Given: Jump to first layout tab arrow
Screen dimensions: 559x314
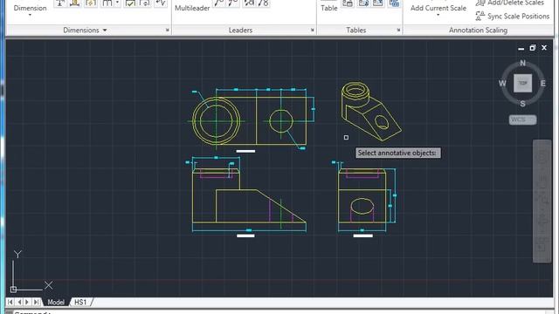Looking at the screenshot, I should [10, 303].
